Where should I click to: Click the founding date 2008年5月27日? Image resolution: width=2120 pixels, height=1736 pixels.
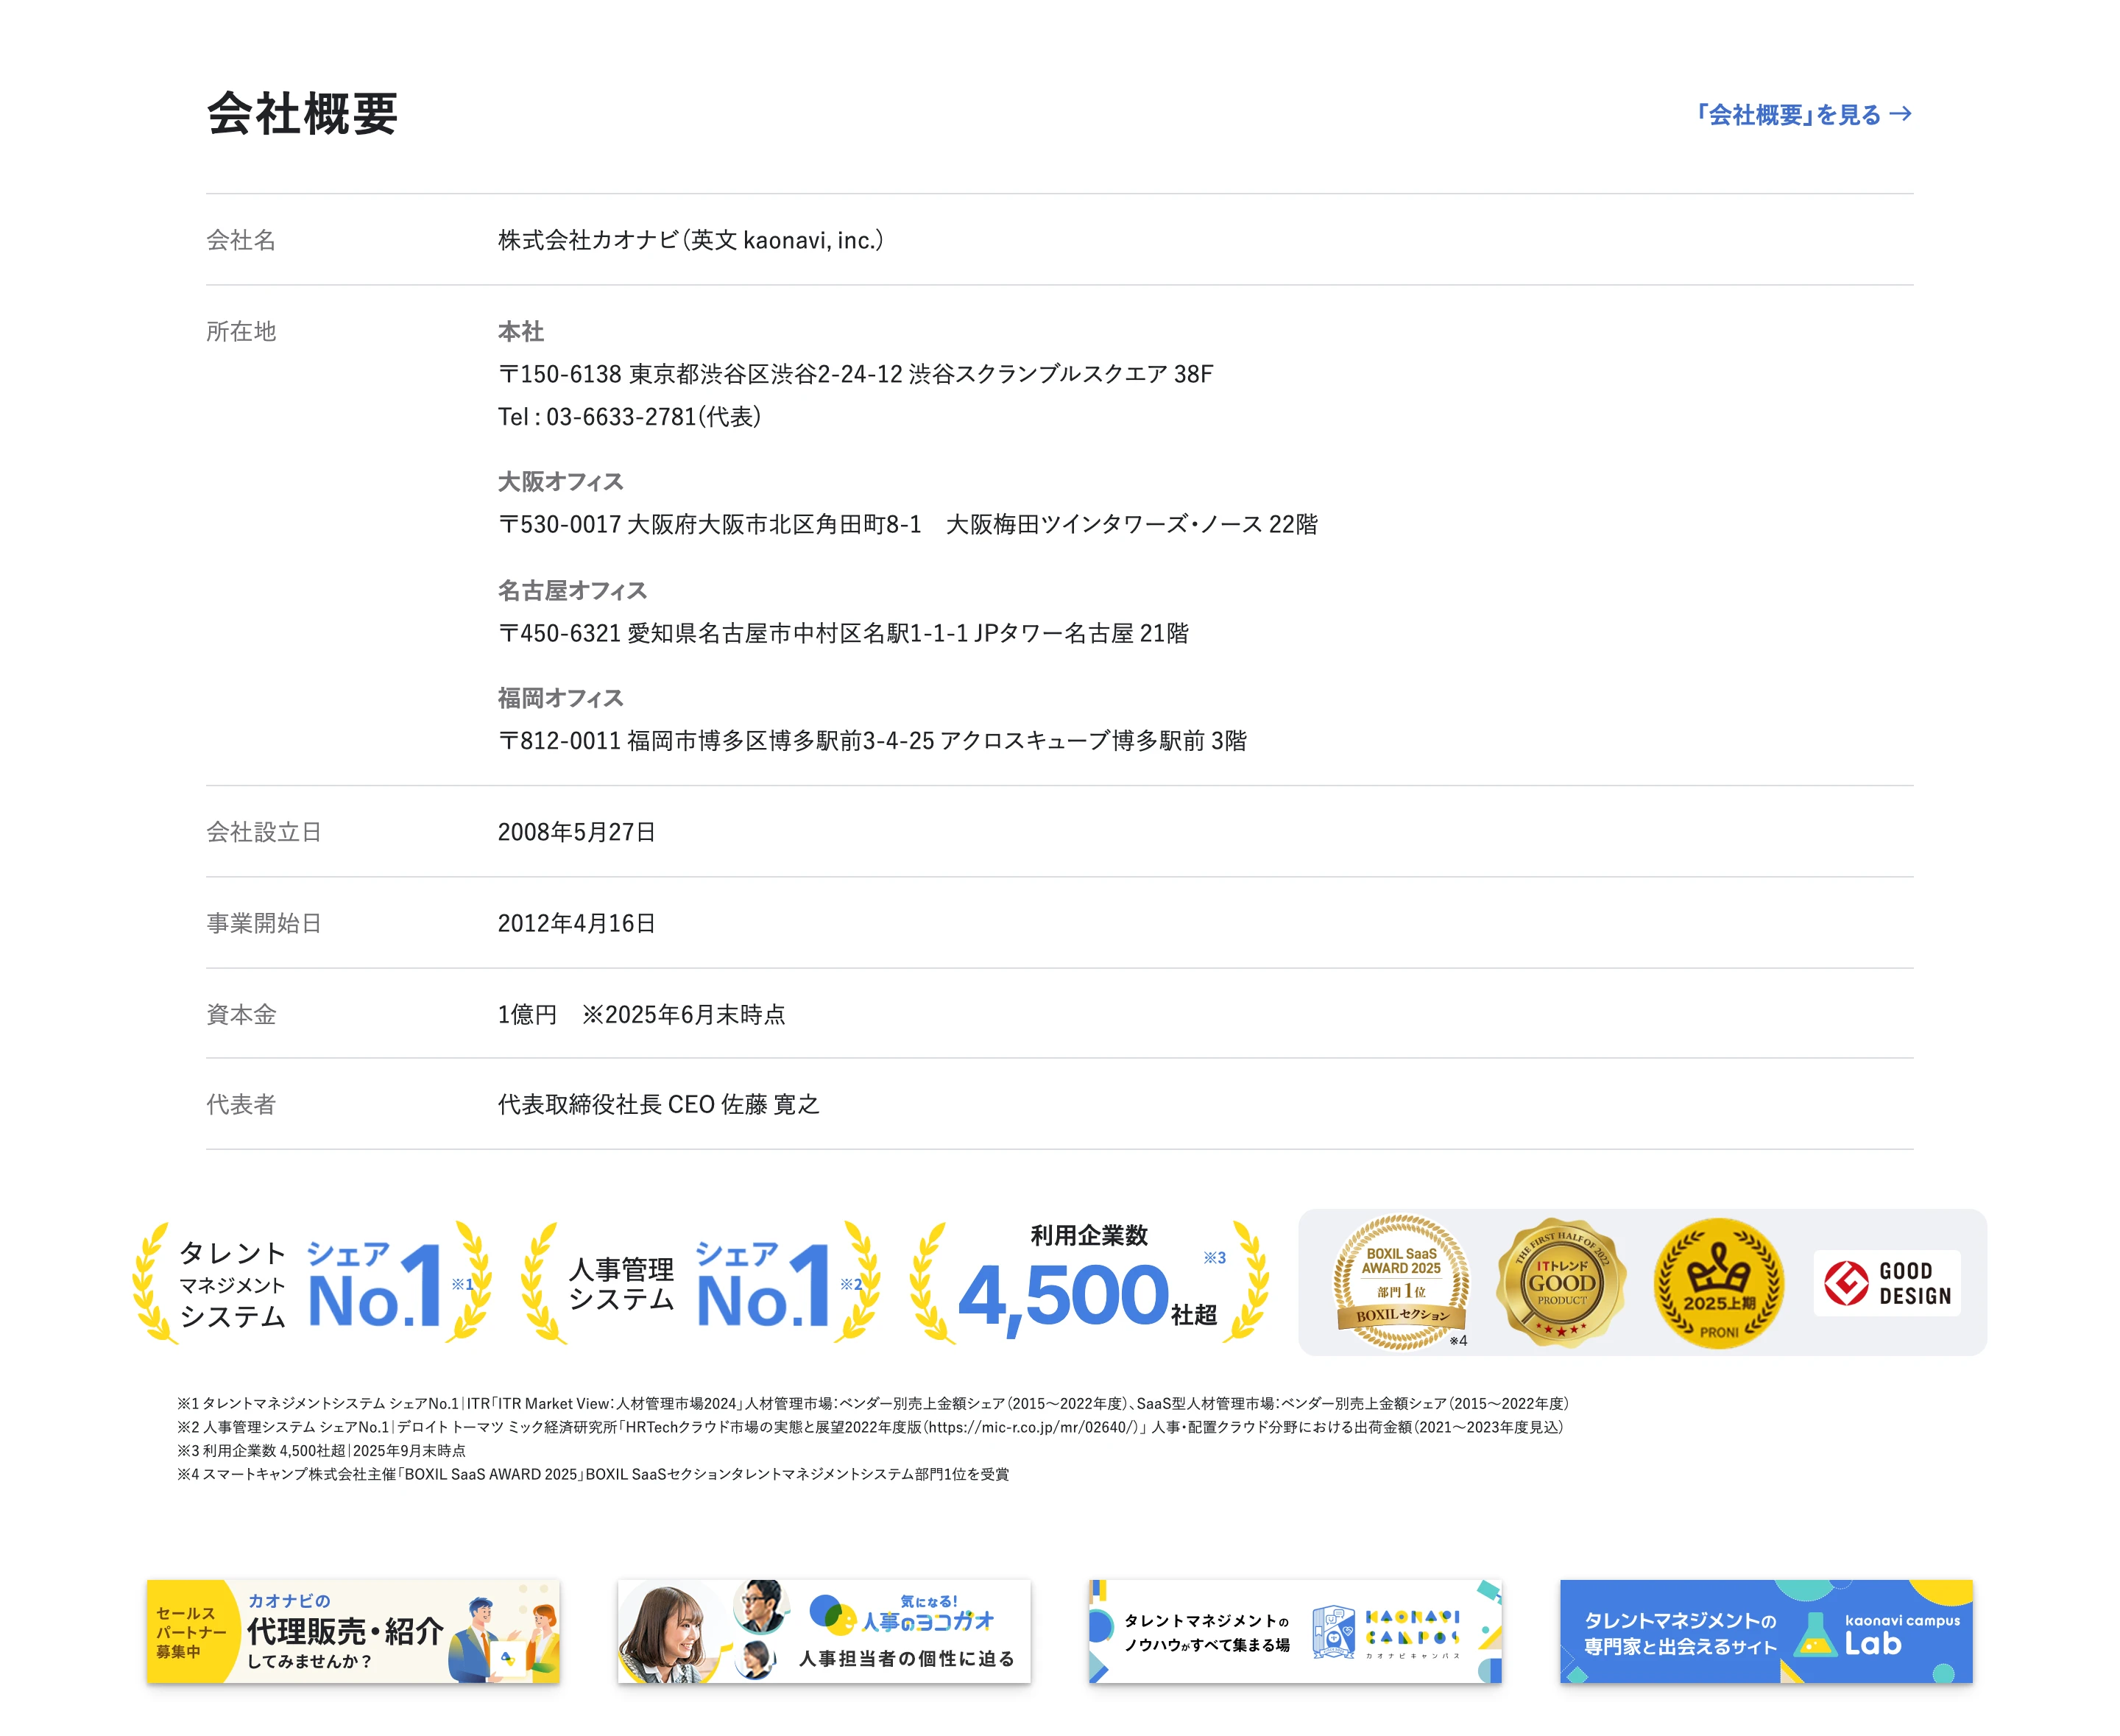577,832
